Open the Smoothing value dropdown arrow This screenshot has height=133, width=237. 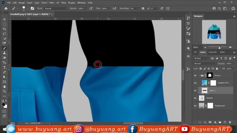138,8
